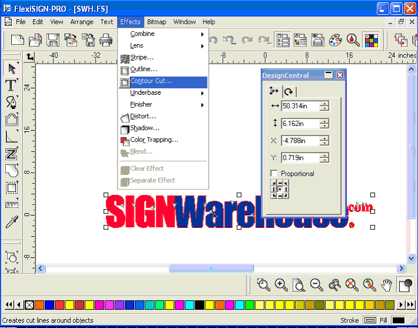Open the Window menu

tap(185, 22)
